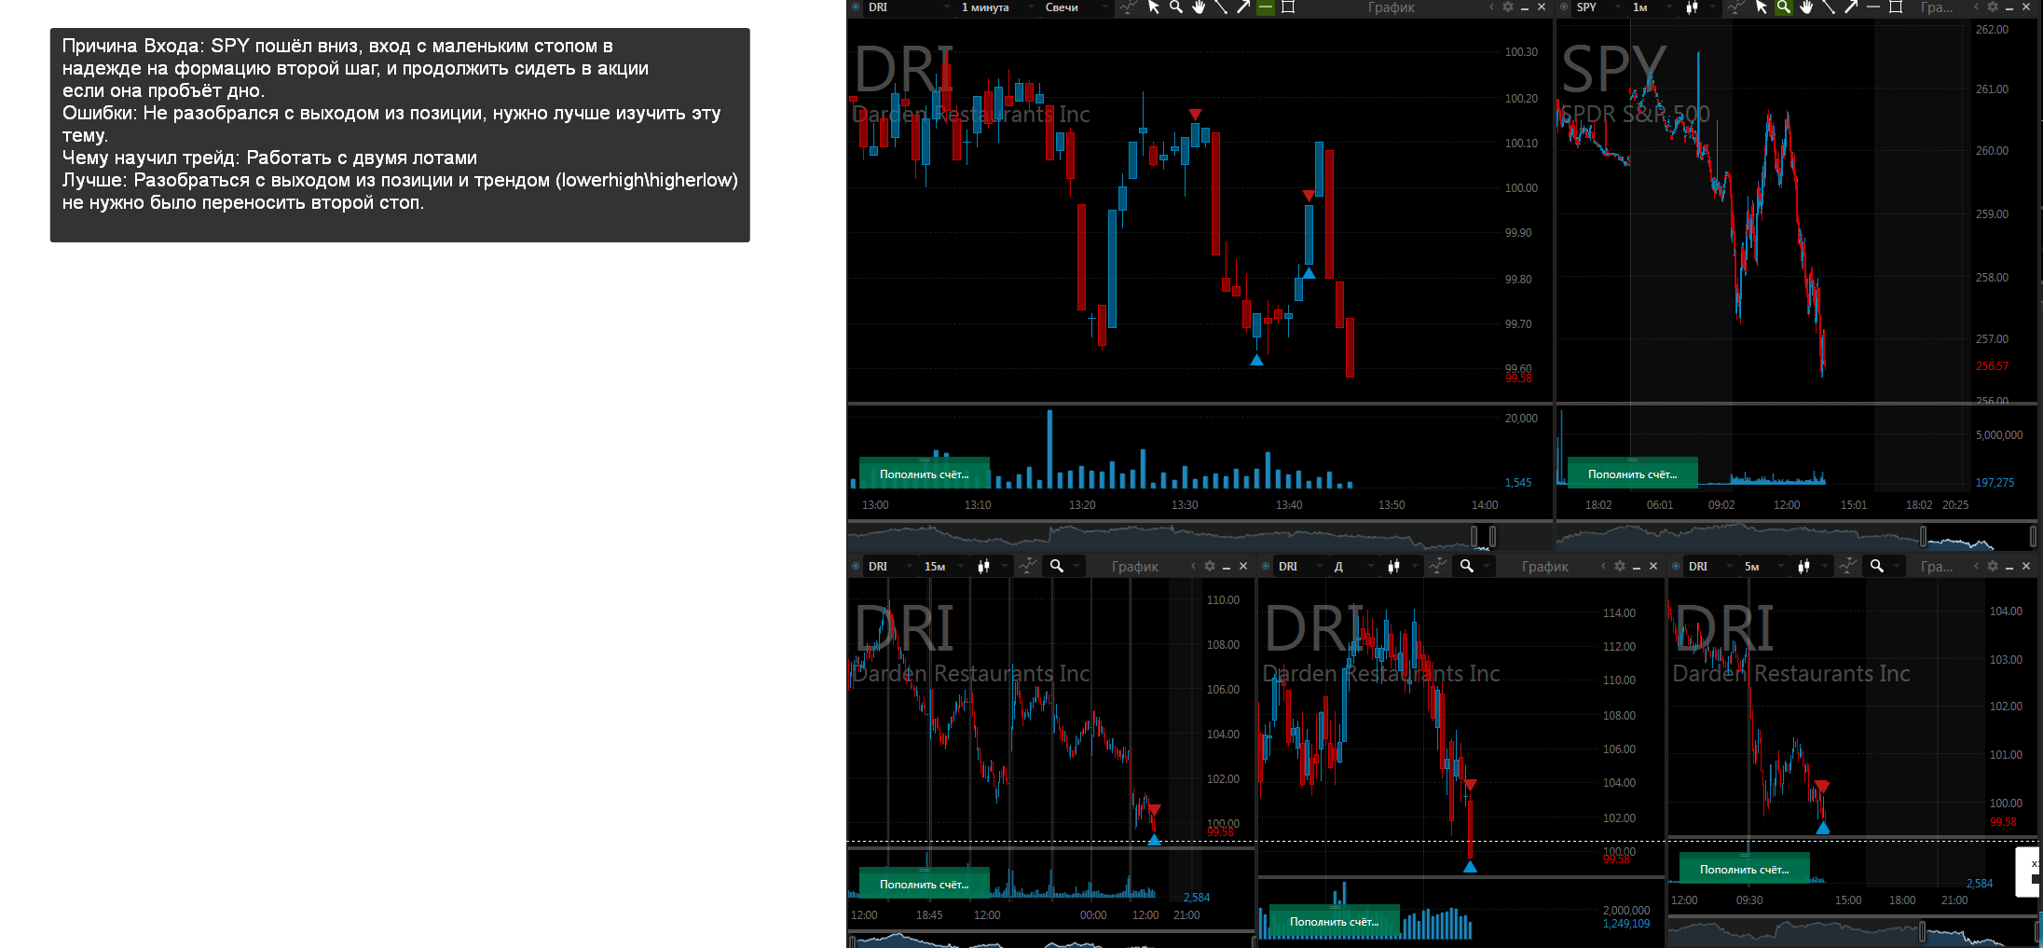This screenshot has height=948, width=2043.
Task: Select zoom tool in DRI Д daily chart
Action: (x=1467, y=566)
